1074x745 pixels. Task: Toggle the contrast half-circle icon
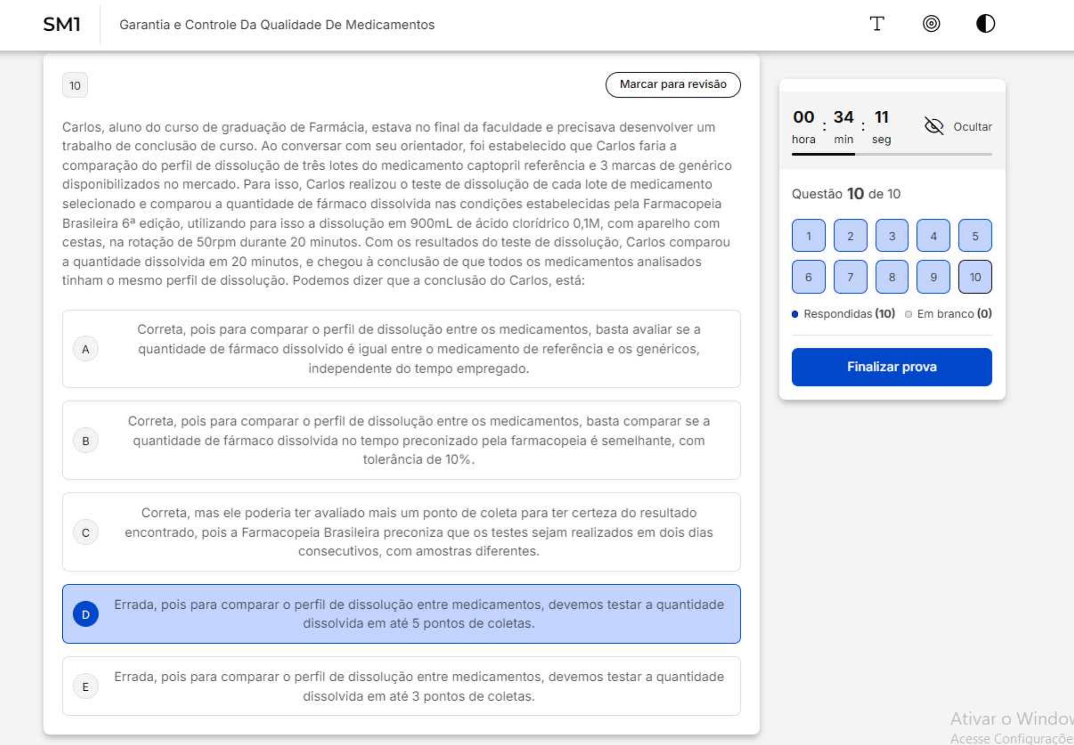[x=985, y=24]
